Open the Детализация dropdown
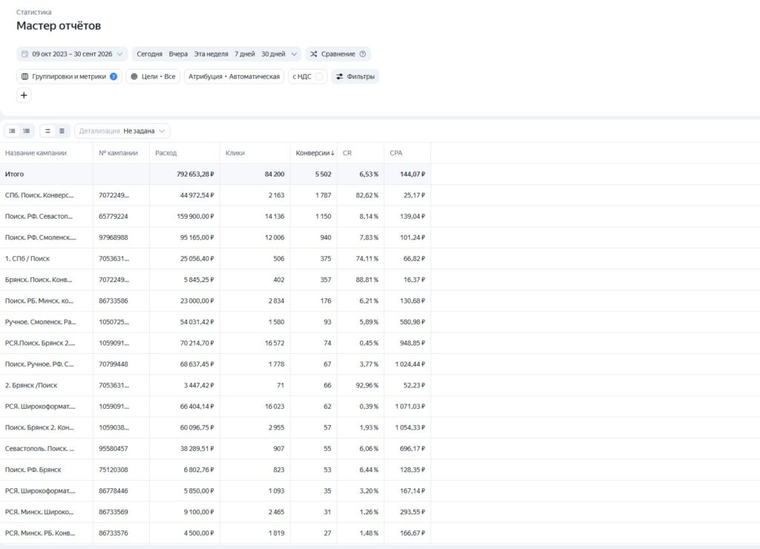 point(122,131)
